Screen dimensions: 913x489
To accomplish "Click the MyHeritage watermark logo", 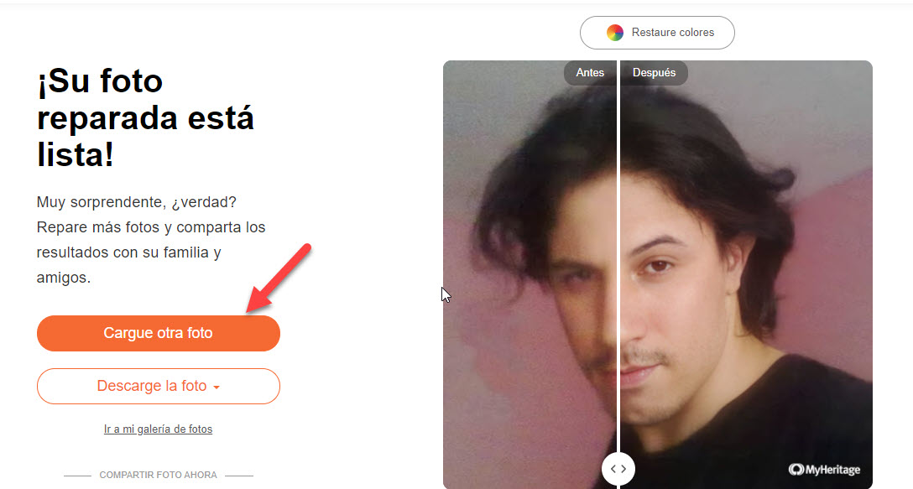I will (824, 469).
